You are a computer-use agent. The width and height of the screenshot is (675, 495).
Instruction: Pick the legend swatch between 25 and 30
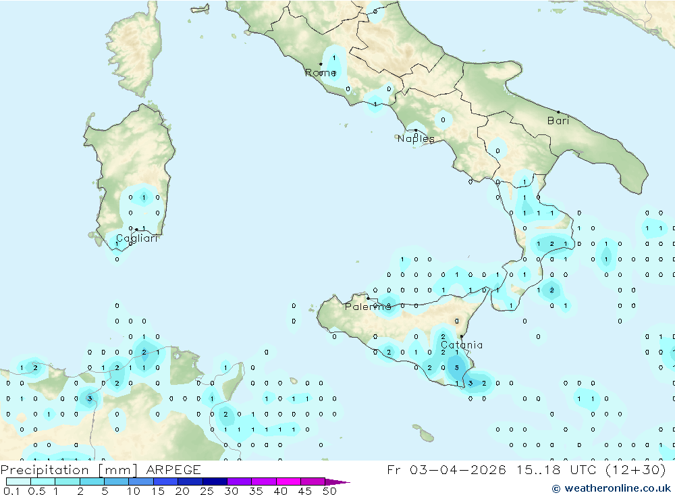pyautogui.click(x=215, y=481)
